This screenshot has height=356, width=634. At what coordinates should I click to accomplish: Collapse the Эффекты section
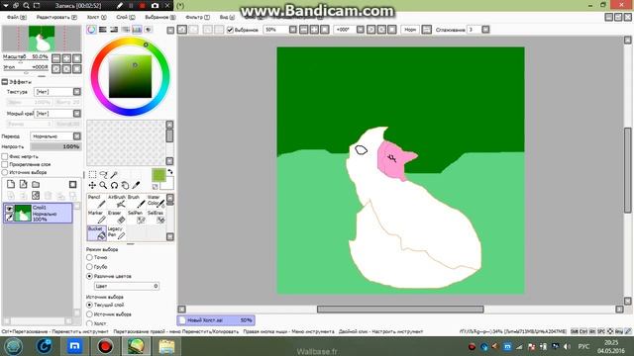[5, 81]
